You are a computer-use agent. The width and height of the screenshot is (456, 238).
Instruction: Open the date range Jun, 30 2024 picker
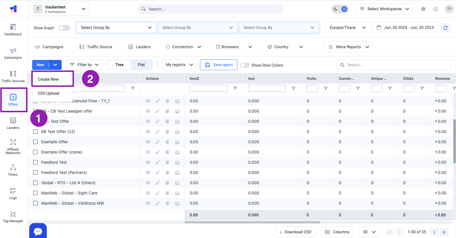pos(405,27)
